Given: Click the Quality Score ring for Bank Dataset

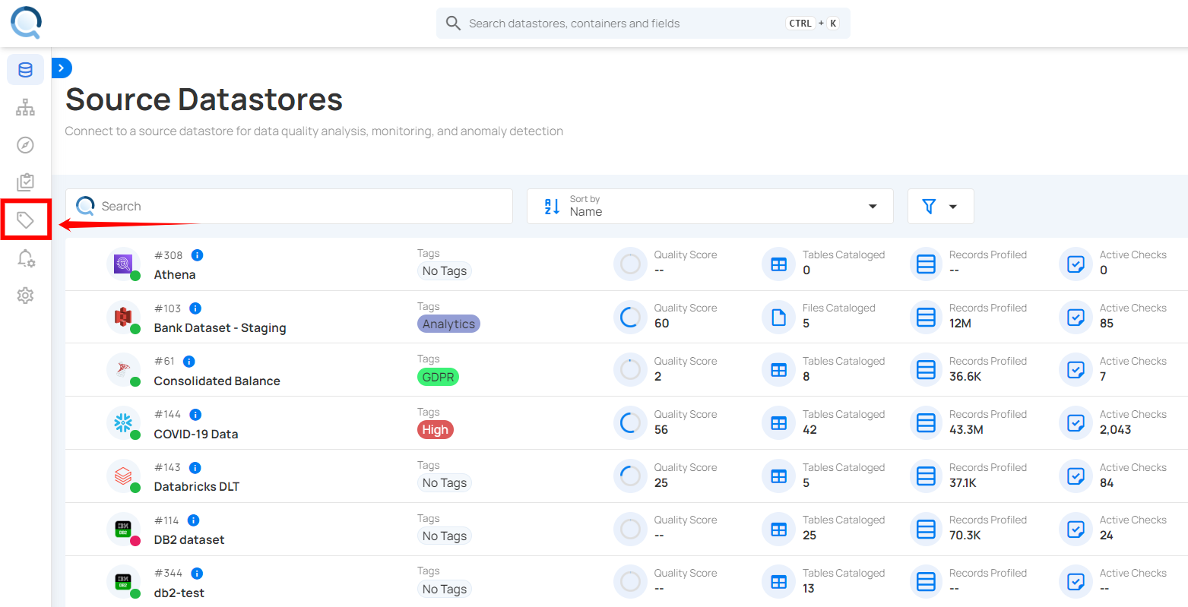Looking at the screenshot, I should pyautogui.click(x=630, y=317).
